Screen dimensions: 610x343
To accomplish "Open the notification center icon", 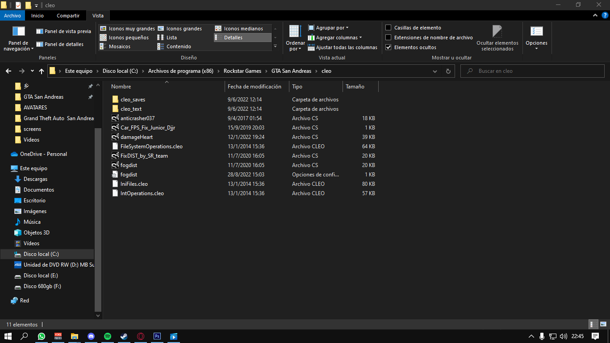I will 595,336.
